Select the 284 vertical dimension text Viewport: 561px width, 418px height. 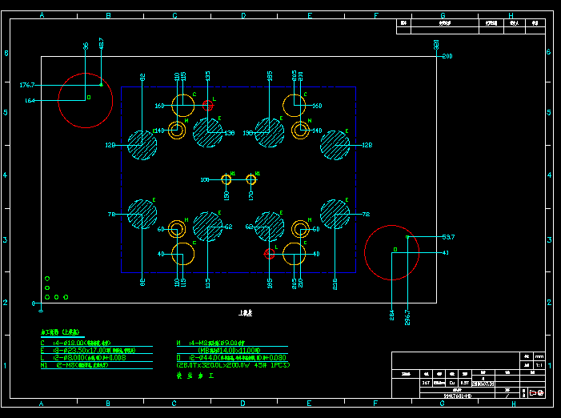click(x=392, y=316)
